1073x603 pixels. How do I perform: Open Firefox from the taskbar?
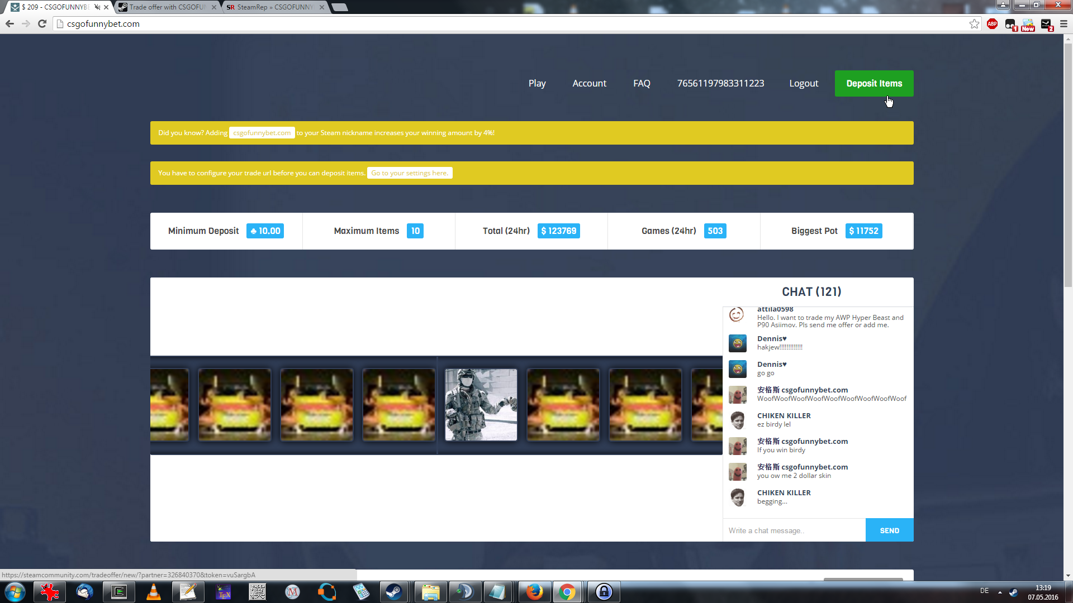pos(534,592)
